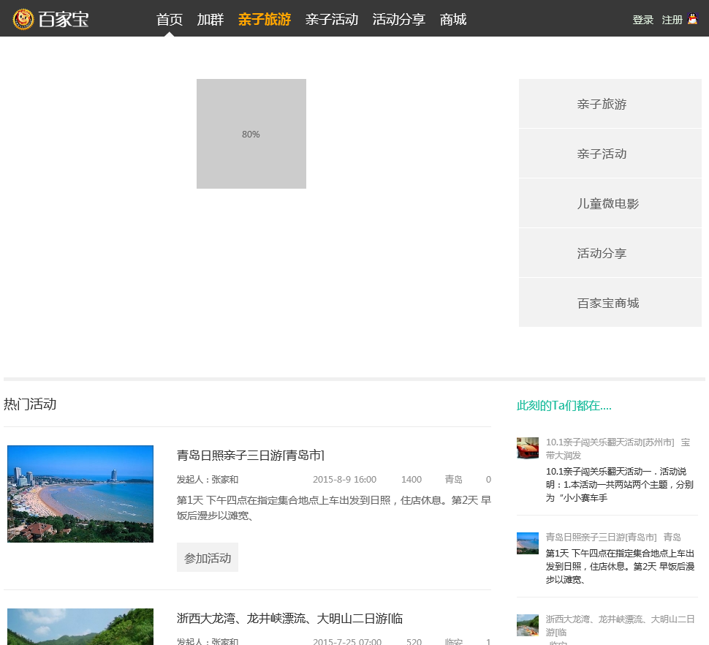This screenshot has width=709, height=645.
Task: Open the Qingdao beach activity photo
Action: (x=80, y=494)
